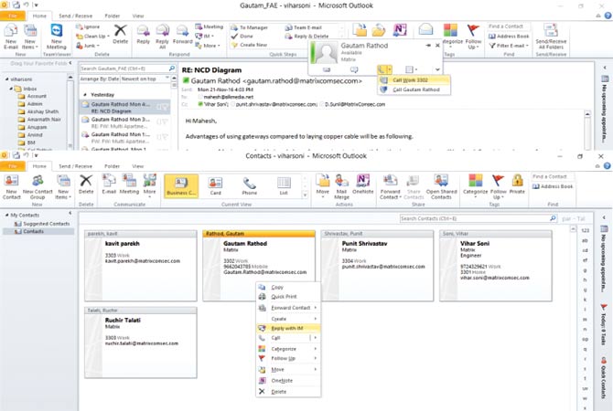The width and height of the screenshot is (613, 411).
Task: Open the call dropdown on Gautam Rathod contact card
Action: coord(390,69)
